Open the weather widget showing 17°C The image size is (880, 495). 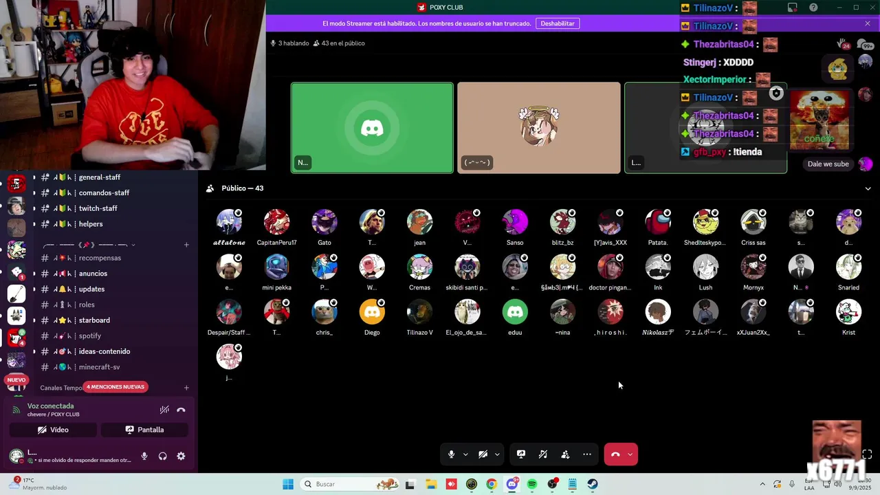coord(38,484)
